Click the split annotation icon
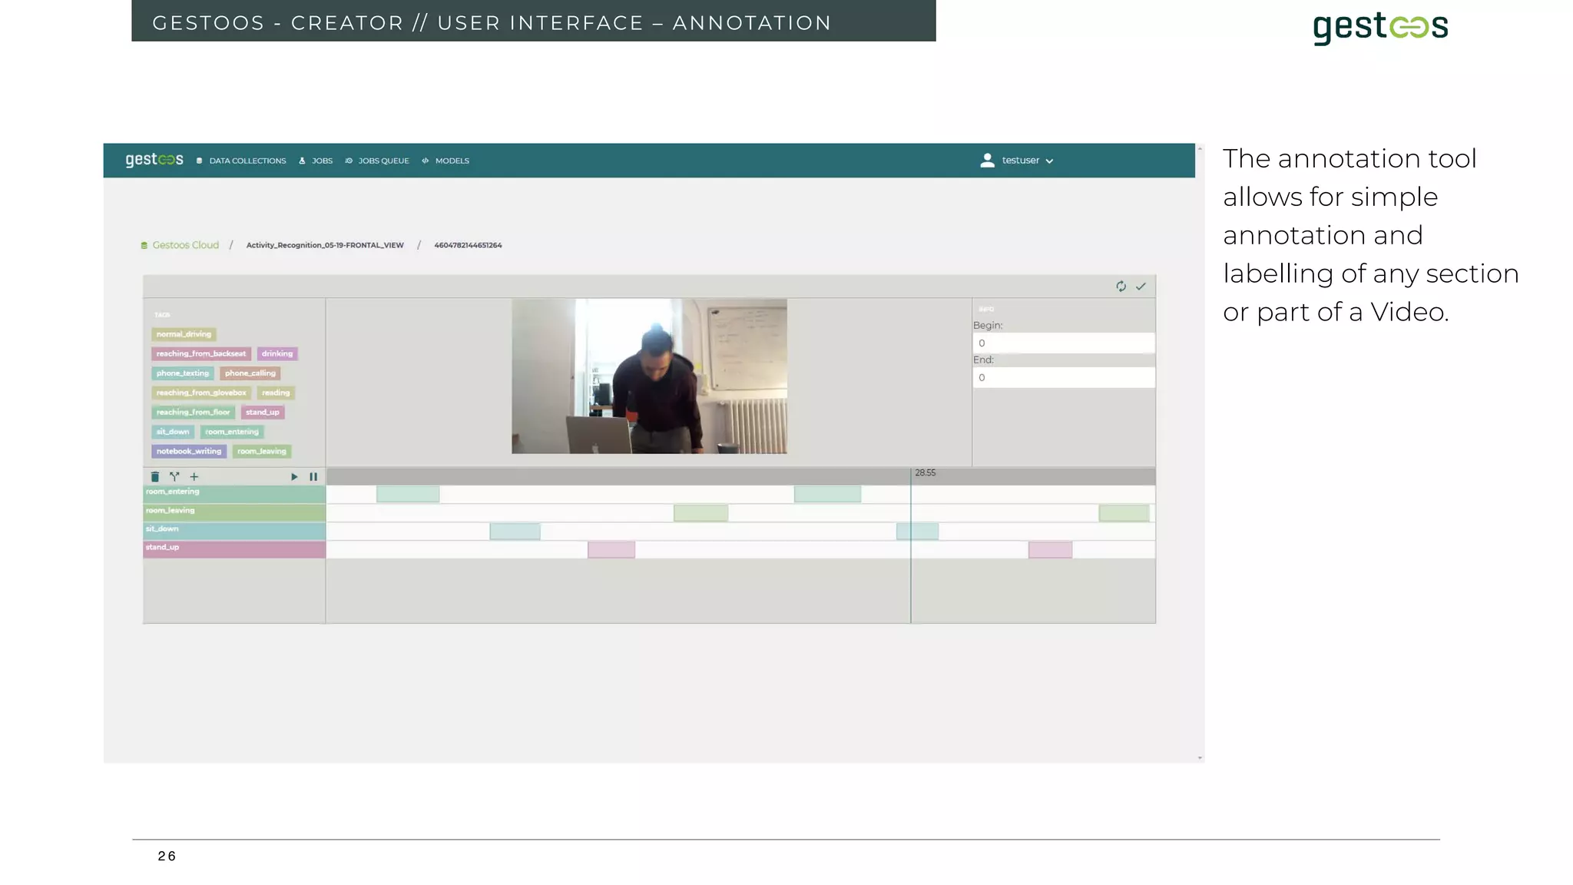This screenshot has height=885, width=1573. point(174,476)
